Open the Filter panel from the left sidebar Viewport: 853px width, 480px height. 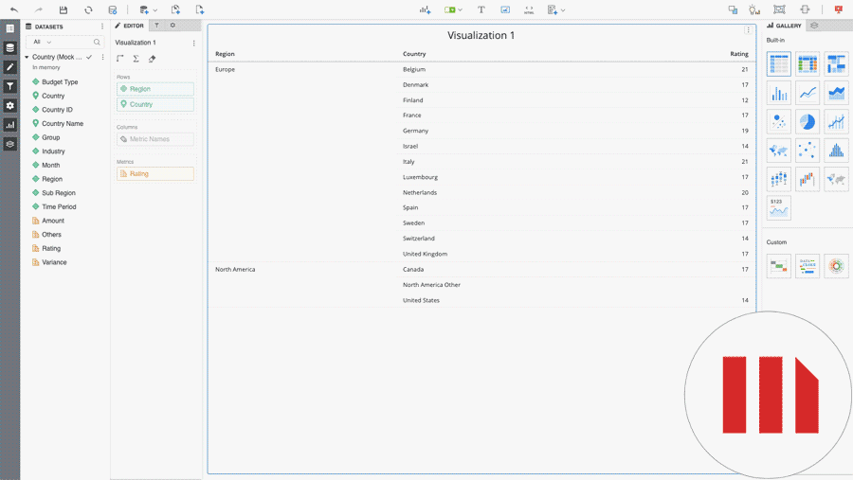(x=10, y=86)
